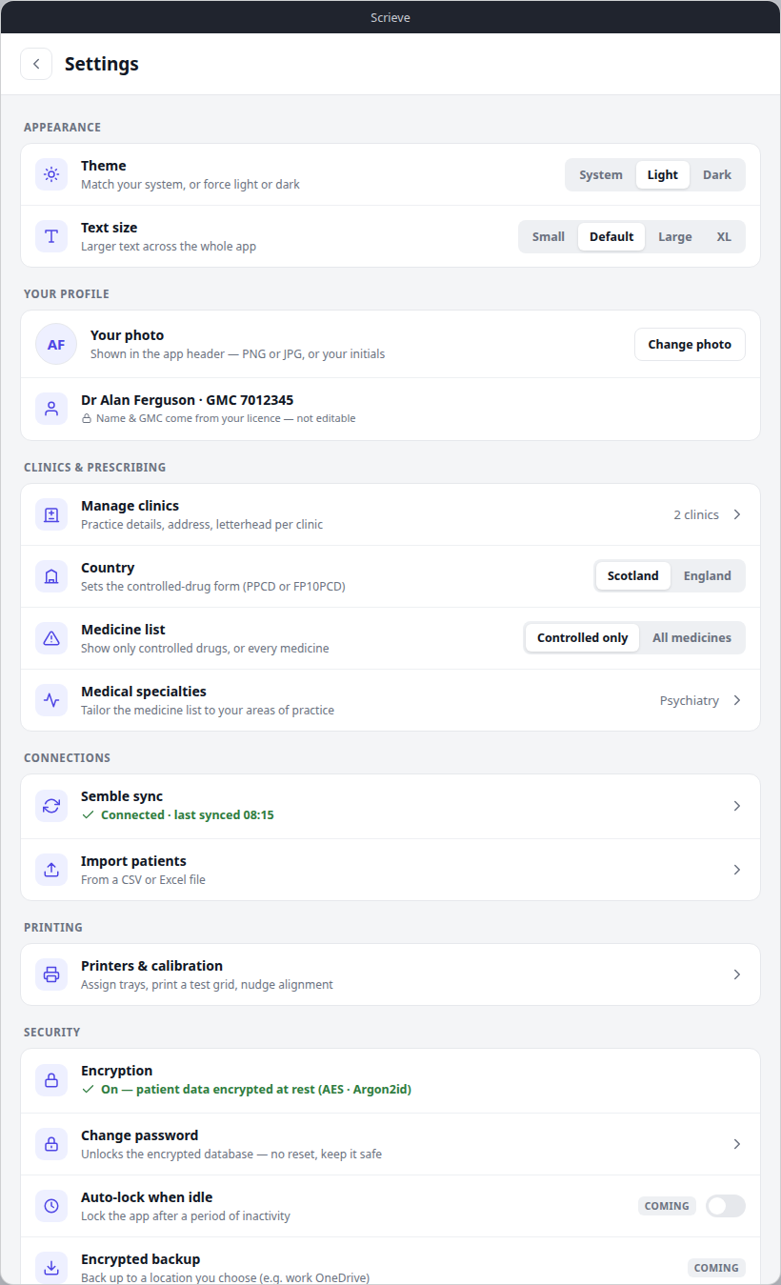Click the Printers & calibration printer icon
The height and width of the screenshot is (1285, 781).
click(x=51, y=974)
